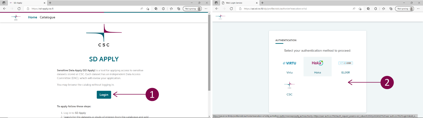Open the Catalogue menu item

click(x=47, y=17)
